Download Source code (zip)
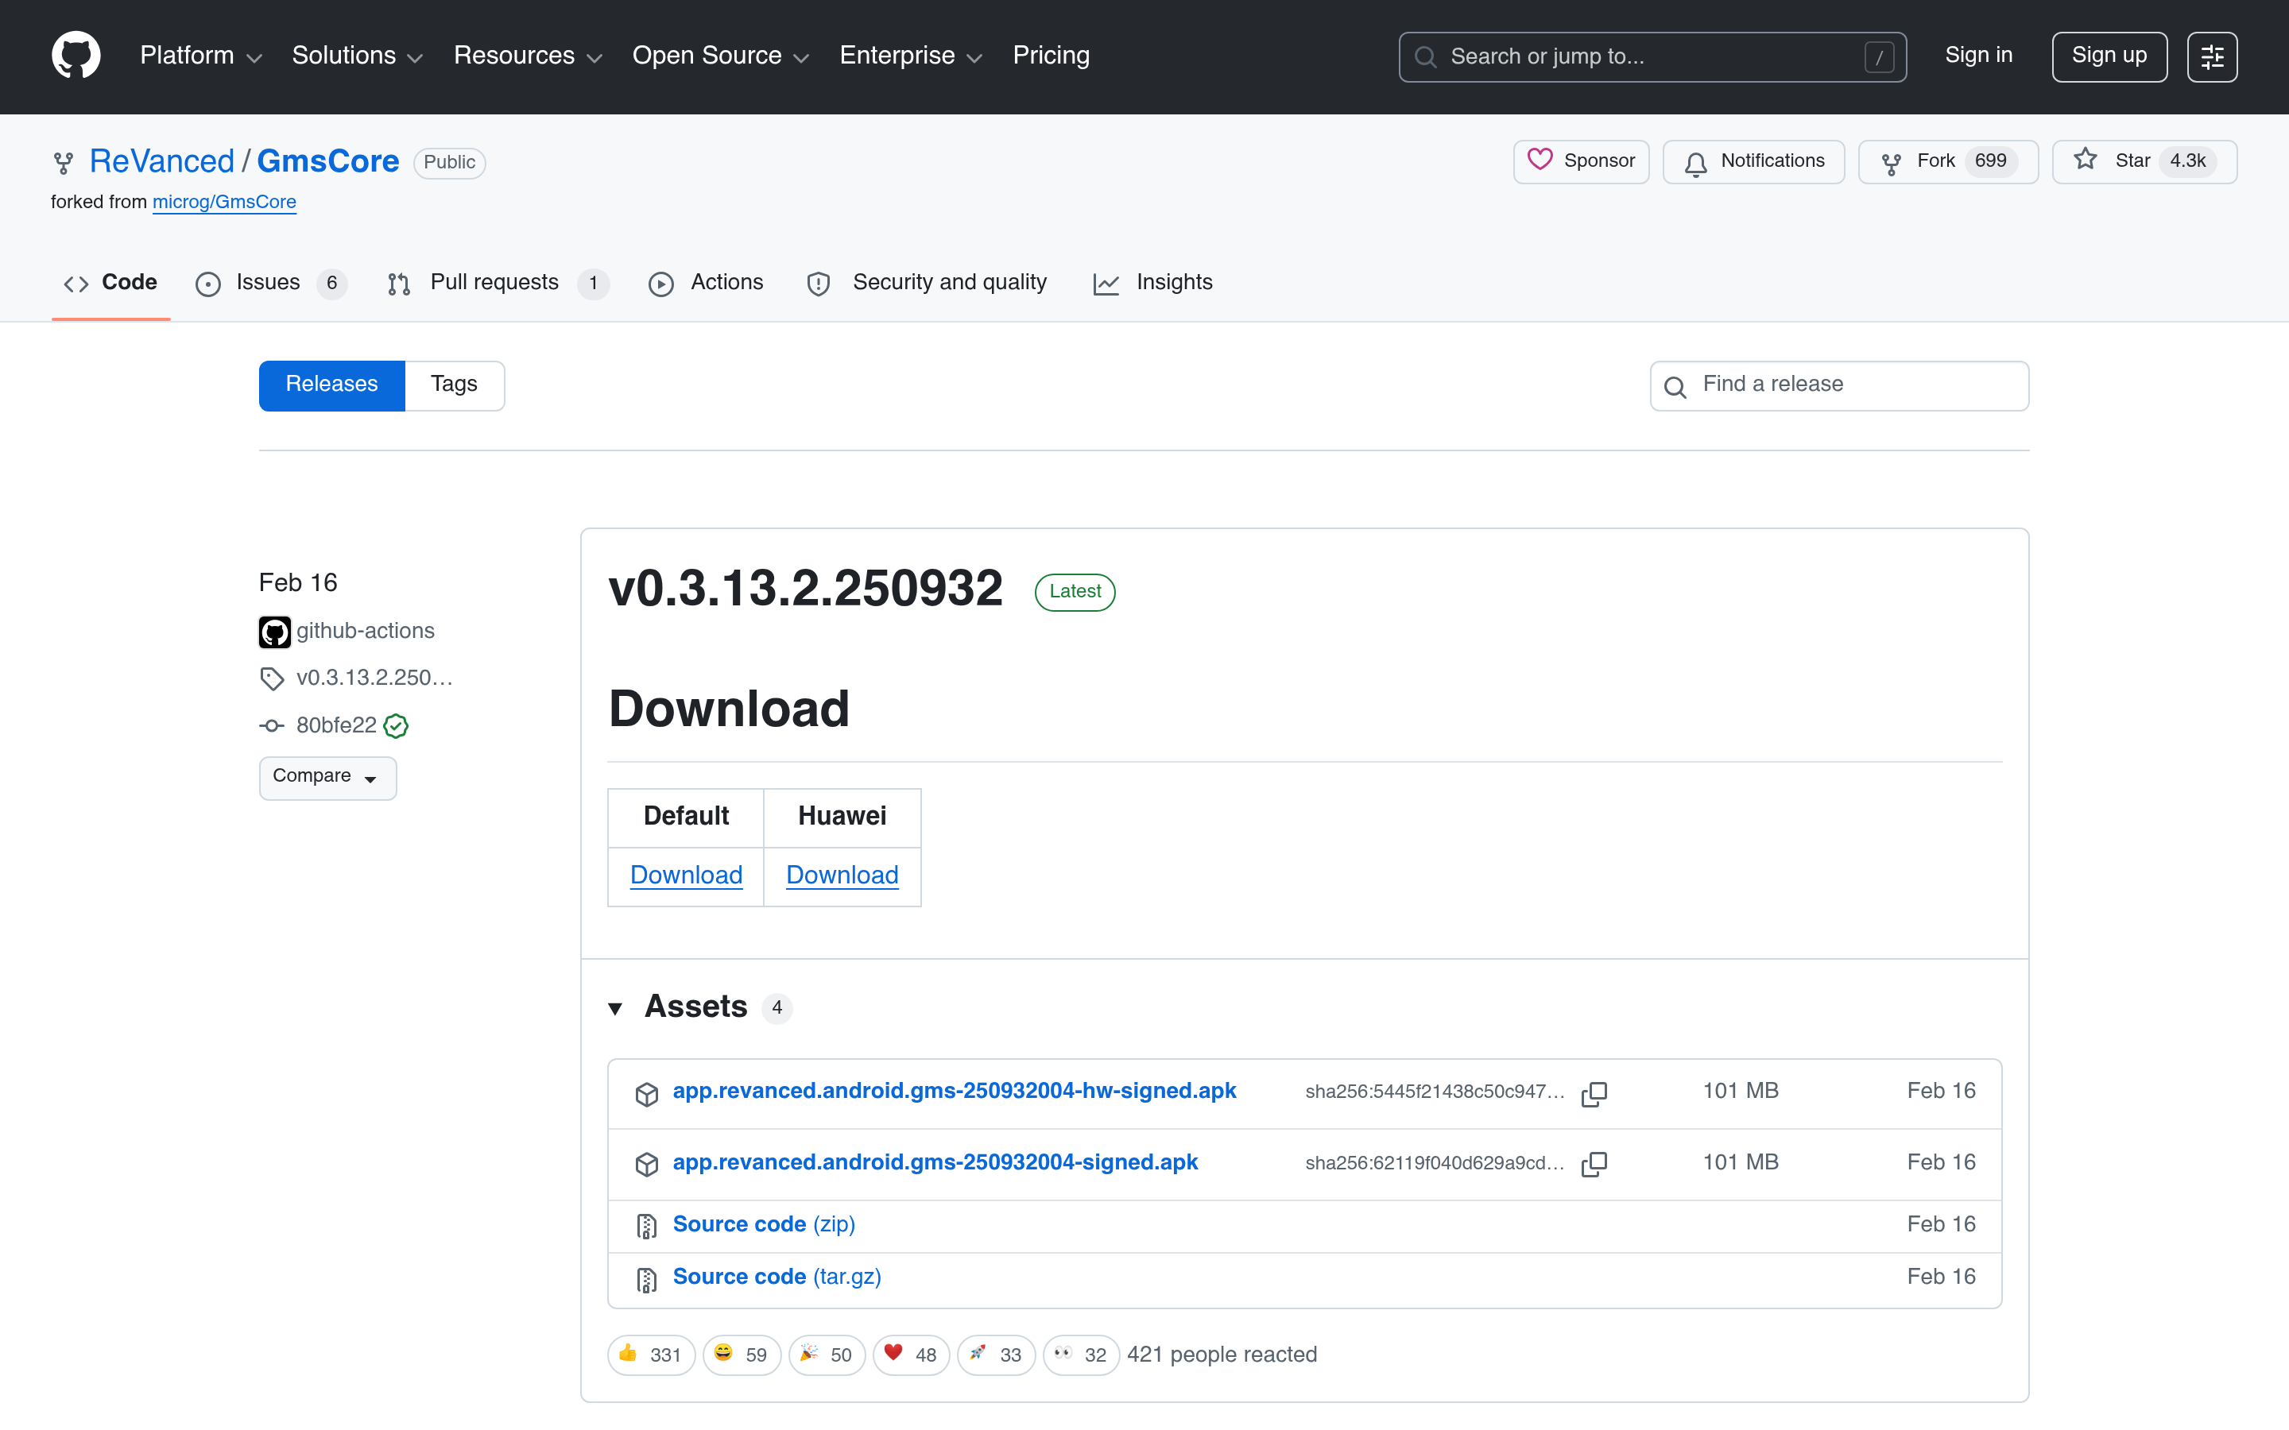The width and height of the screenshot is (2289, 1430). (763, 1225)
